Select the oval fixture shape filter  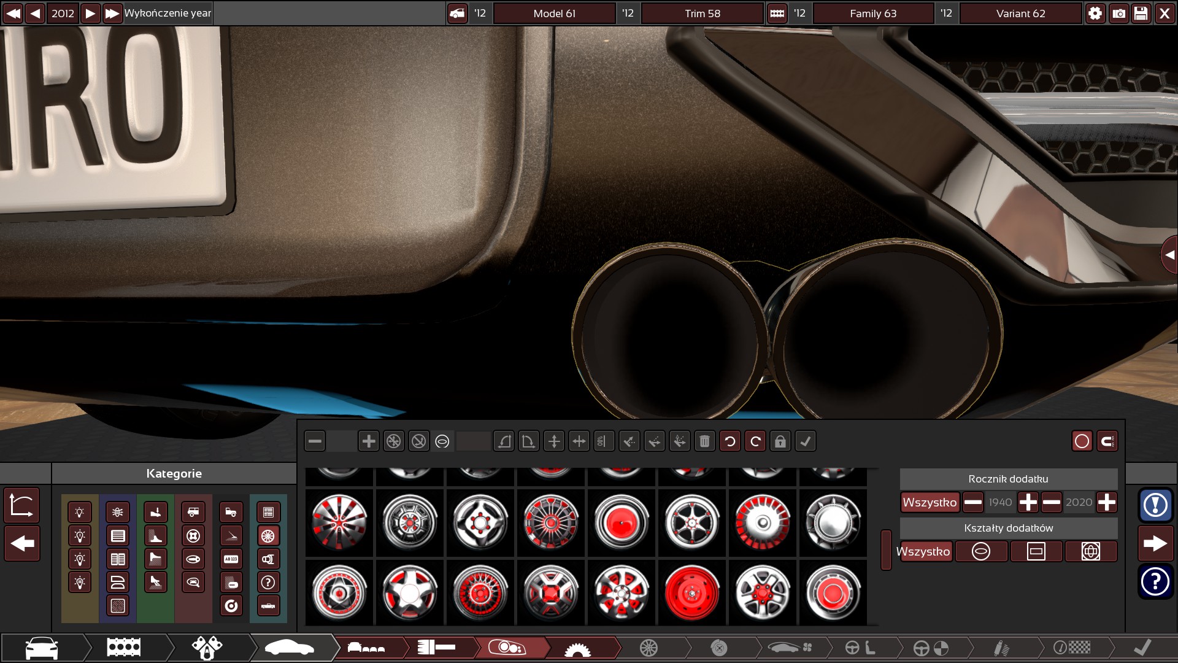980,551
